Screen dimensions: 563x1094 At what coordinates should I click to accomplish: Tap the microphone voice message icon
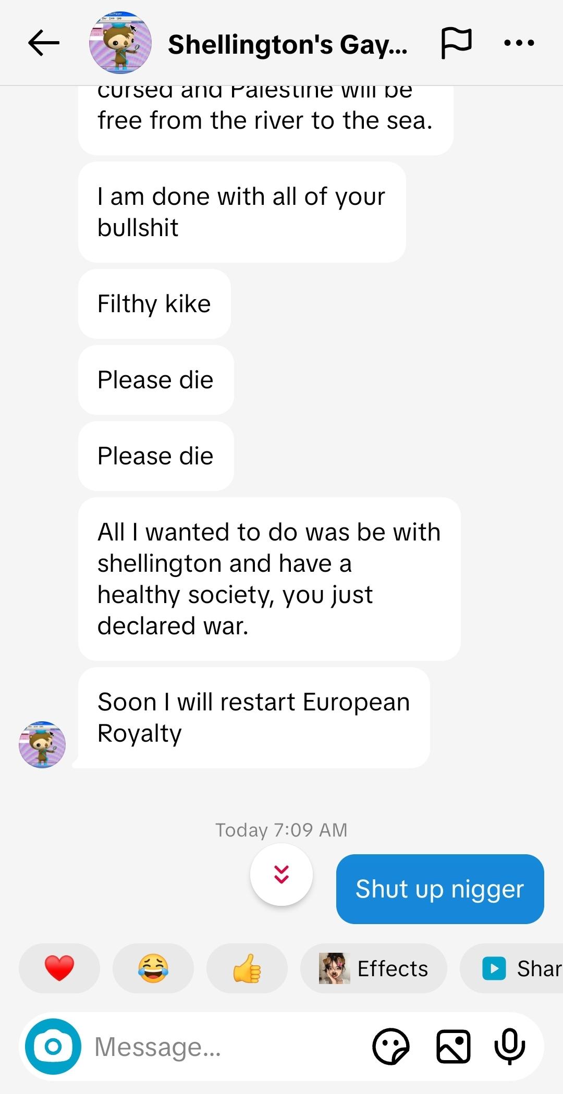tap(510, 1046)
